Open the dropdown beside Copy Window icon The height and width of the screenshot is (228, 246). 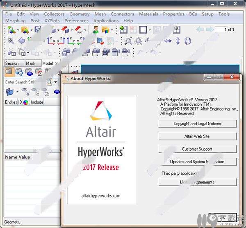click(x=28, y=52)
